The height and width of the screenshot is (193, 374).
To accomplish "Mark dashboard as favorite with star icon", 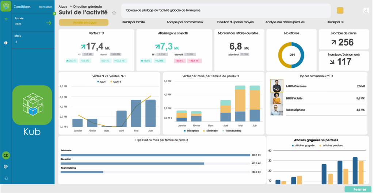I will pos(114,13).
